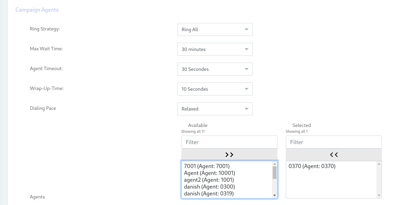Click the Selected agents Filter field
396x205 pixels.
click(333, 142)
